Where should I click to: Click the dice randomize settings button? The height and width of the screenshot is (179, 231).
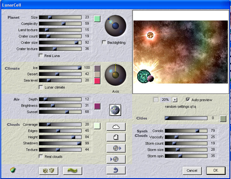tap(48, 170)
